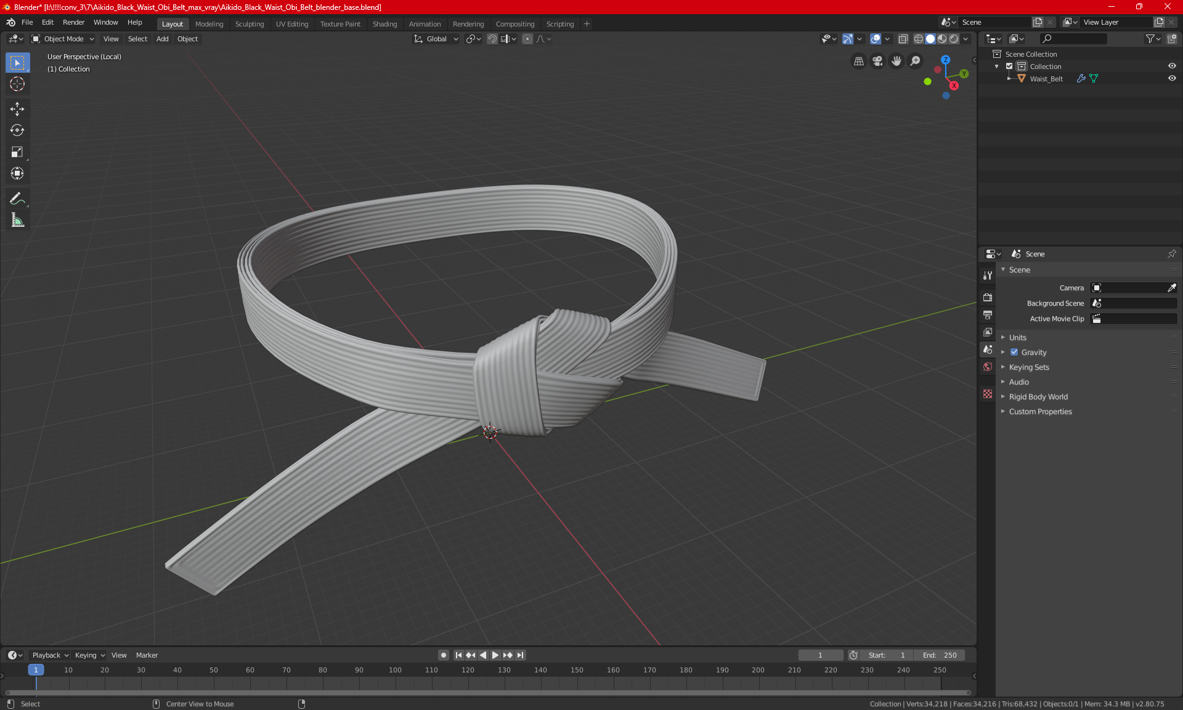1183x710 pixels.
Task: Open the Render properties tab icon
Action: [x=988, y=297]
